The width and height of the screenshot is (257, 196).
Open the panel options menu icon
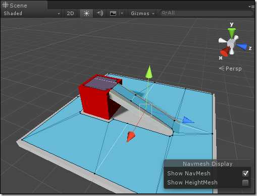pyautogui.click(x=251, y=7)
